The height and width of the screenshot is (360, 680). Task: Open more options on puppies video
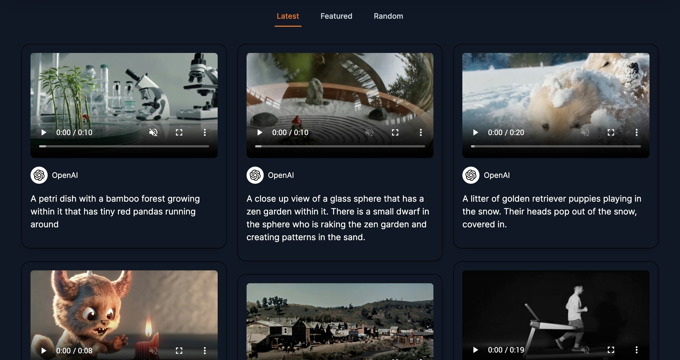[x=637, y=132]
